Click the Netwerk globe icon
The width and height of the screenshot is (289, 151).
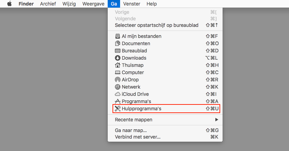click(x=118, y=87)
